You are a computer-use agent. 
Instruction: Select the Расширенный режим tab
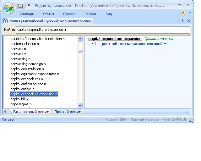click(x=31, y=112)
